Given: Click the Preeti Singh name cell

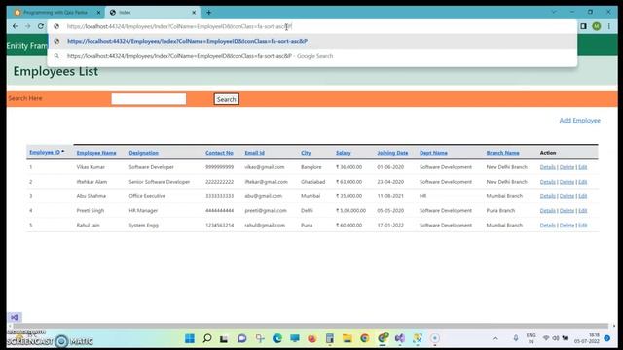Looking at the screenshot, I should pos(91,210).
